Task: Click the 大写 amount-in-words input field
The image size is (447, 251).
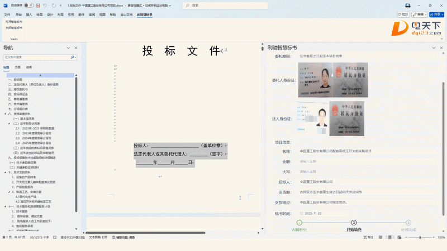Action: click(x=367, y=172)
